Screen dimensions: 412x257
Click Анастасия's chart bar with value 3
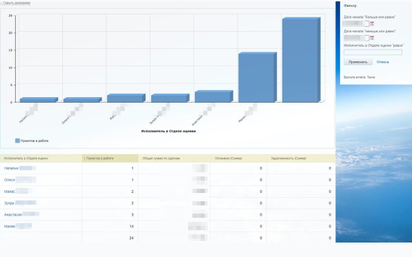[x=214, y=96]
